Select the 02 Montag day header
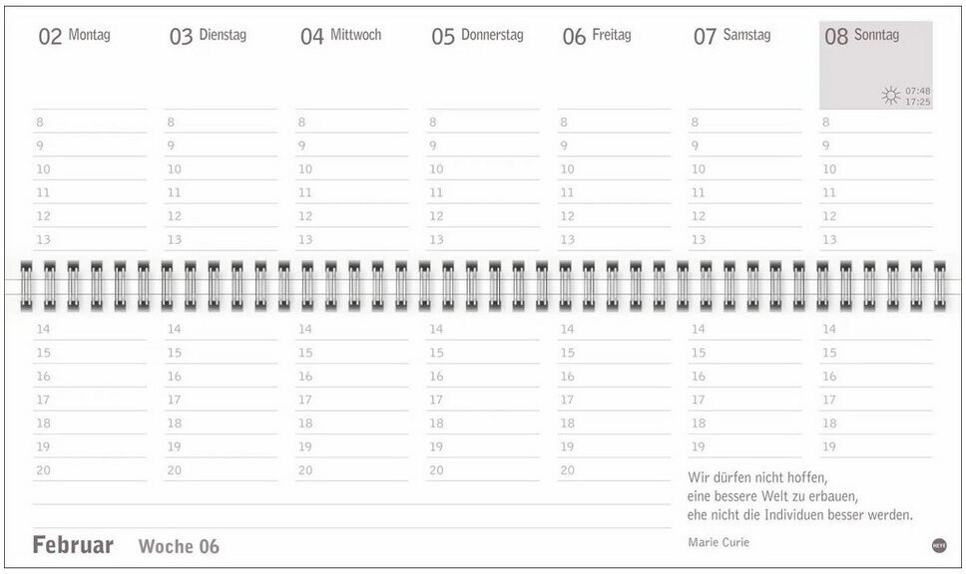The width and height of the screenshot is (966, 574). tap(75, 37)
